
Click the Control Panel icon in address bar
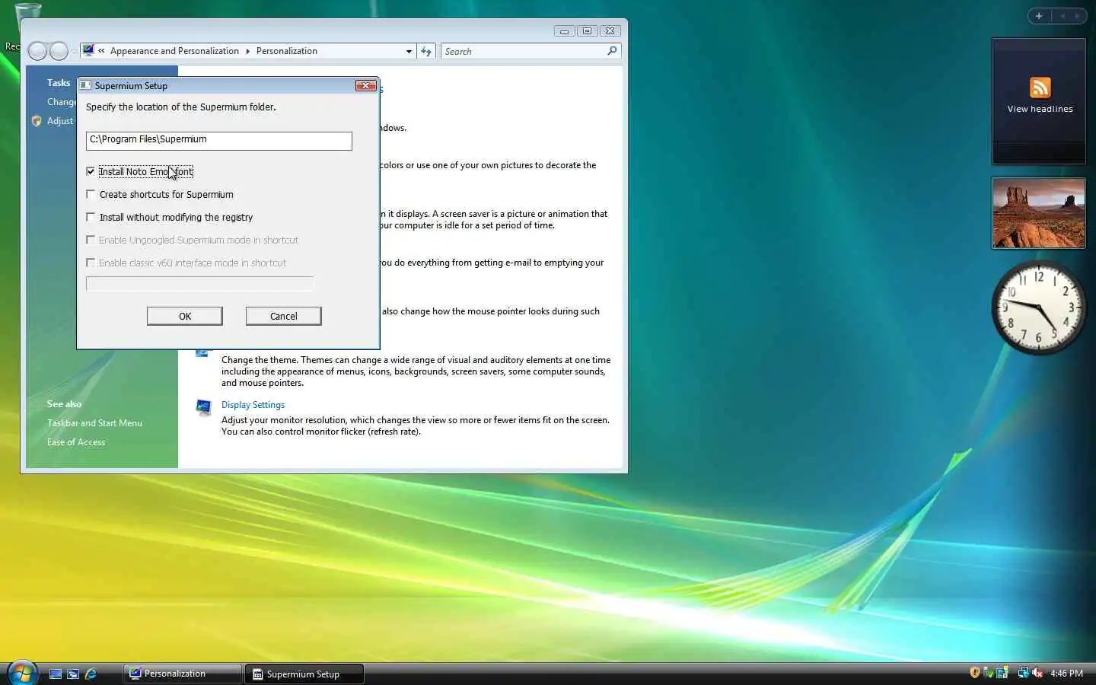[89, 51]
